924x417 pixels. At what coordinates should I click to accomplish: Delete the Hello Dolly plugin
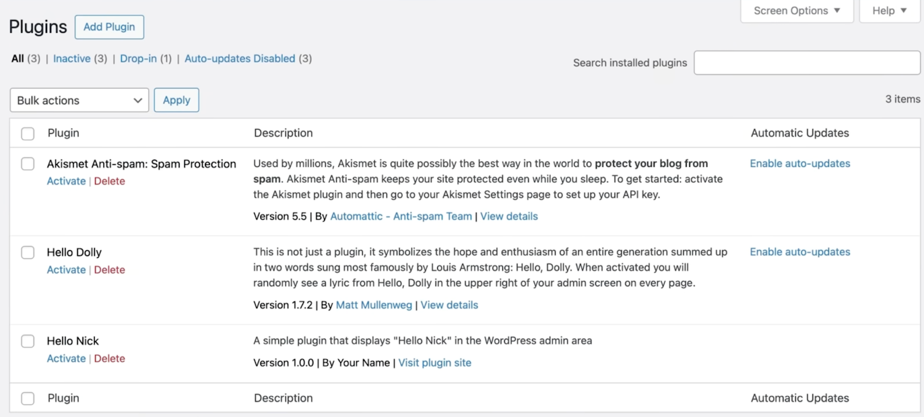(109, 269)
